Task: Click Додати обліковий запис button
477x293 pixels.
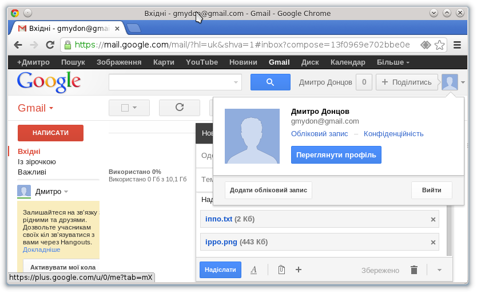Action: (268, 190)
